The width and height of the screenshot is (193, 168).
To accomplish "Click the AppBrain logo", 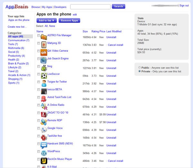I will tap(17, 7).
